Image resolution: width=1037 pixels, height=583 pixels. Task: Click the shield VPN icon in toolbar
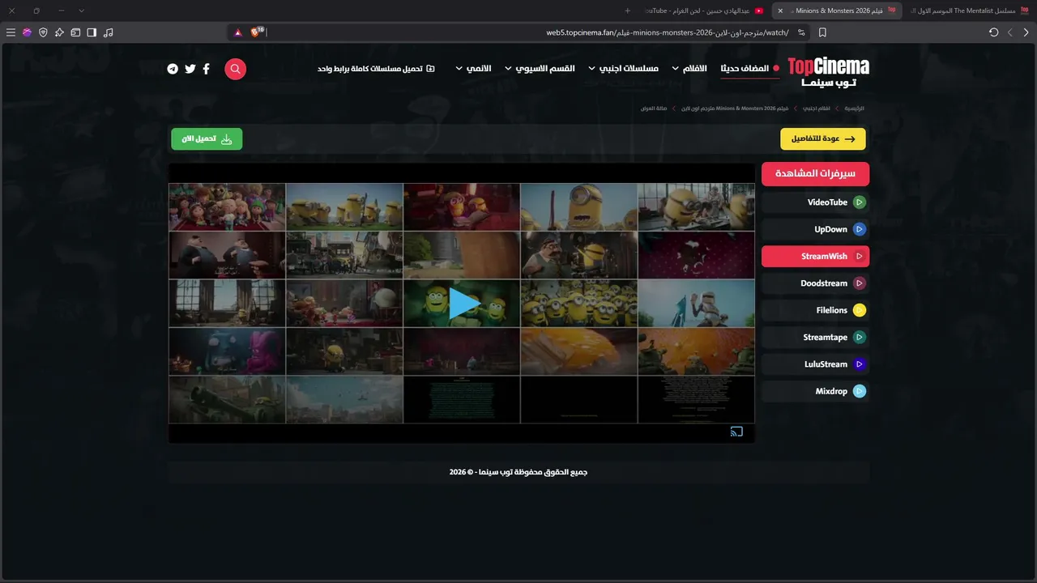point(43,32)
